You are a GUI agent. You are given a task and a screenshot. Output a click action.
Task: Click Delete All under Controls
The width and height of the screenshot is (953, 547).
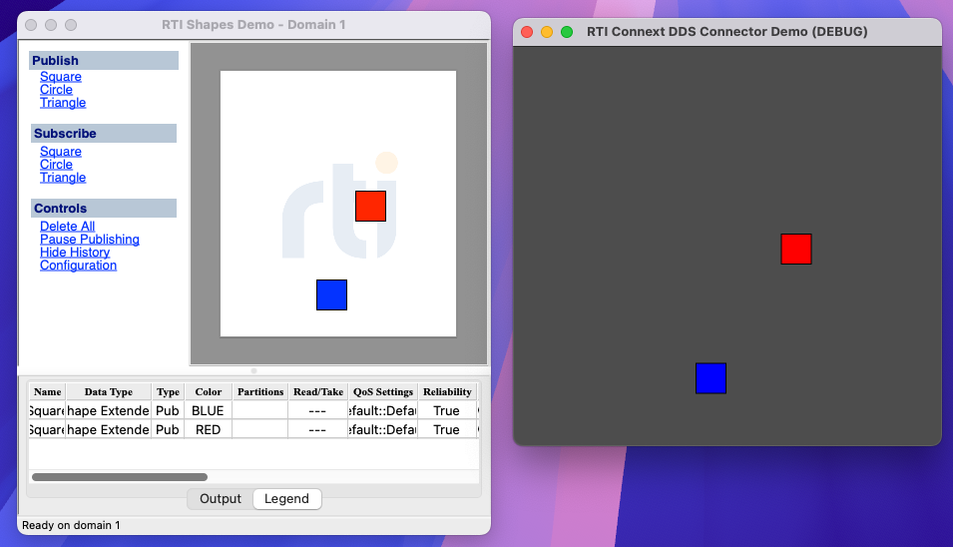[x=68, y=227]
